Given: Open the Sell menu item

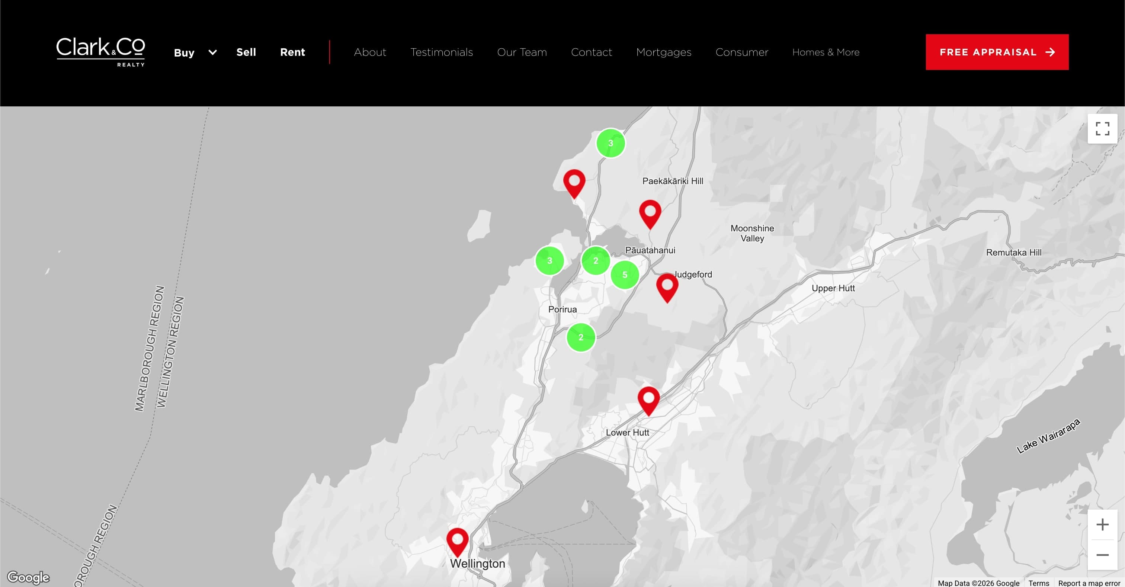Looking at the screenshot, I should pyautogui.click(x=246, y=52).
